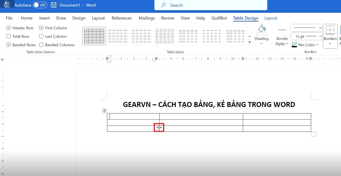Open the View tab
Screen dimensions: 341x176
[x=185, y=18]
